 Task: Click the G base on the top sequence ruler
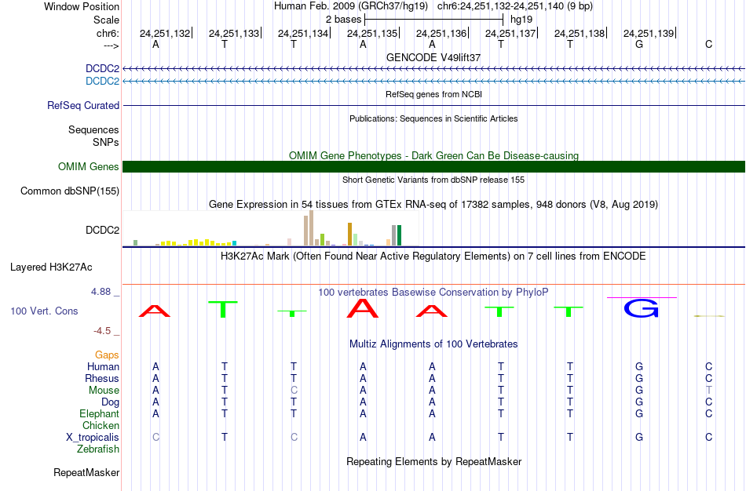pyautogui.click(x=639, y=44)
